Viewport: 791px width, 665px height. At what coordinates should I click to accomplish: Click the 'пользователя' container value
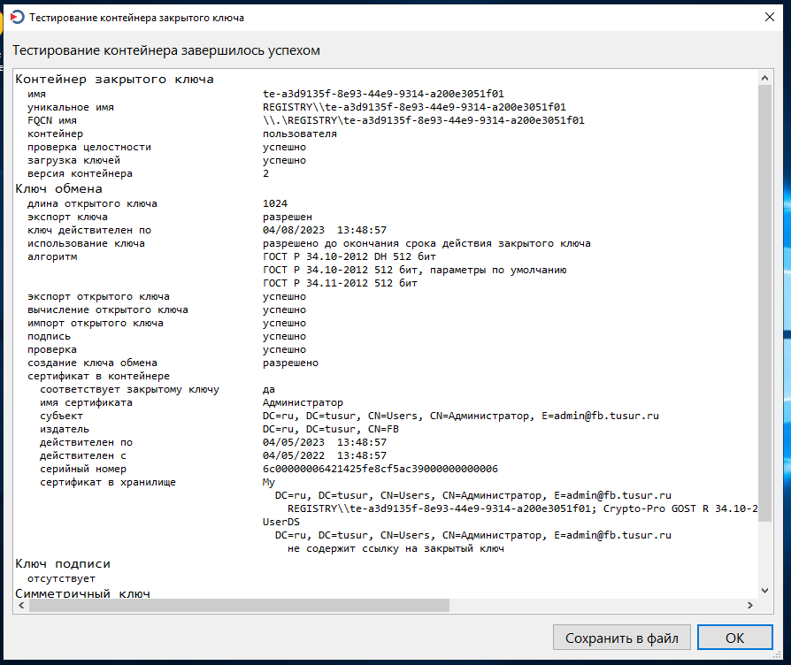click(300, 134)
